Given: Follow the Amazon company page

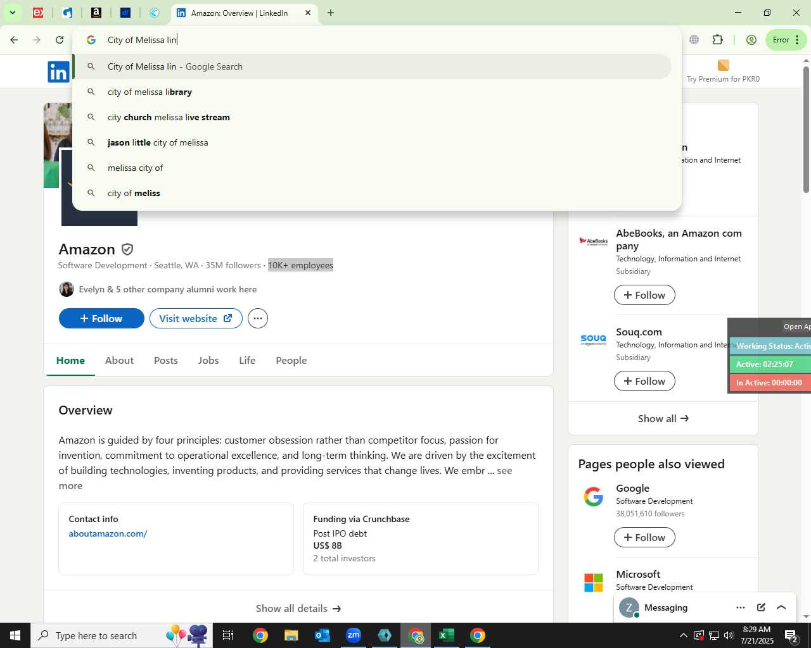Looking at the screenshot, I should click(x=101, y=318).
